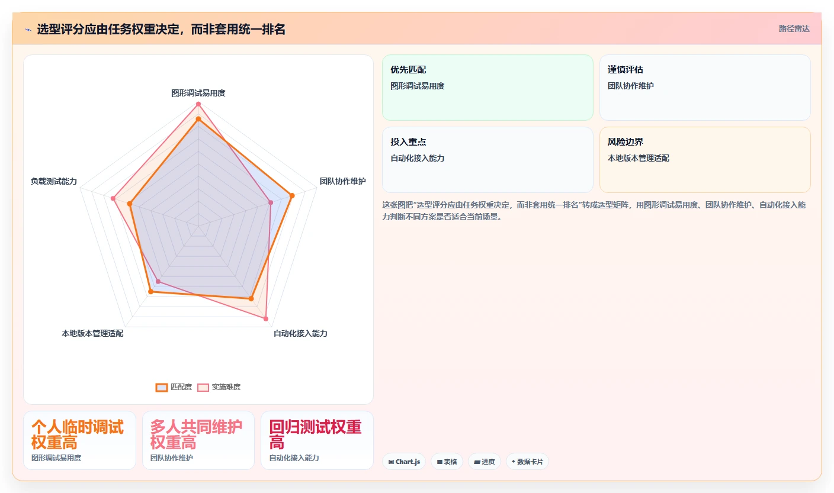The width and height of the screenshot is (834, 493).
Task: Click the 自动化接入能力 radar axis label
Action: click(x=300, y=333)
